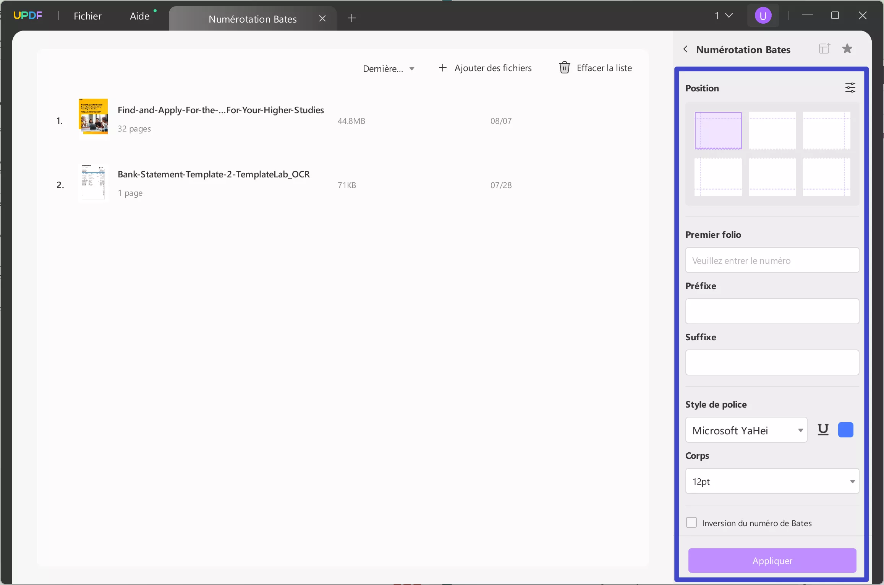Image resolution: width=884 pixels, height=585 pixels.
Task: Open the 12pt font size dropdown
Action: click(772, 481)
